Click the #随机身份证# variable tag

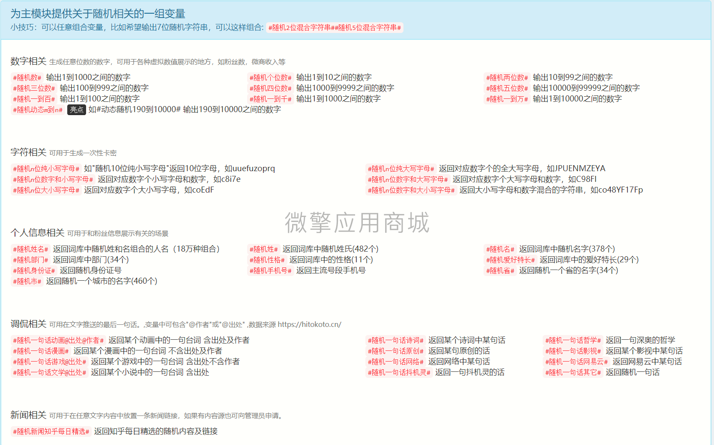34,270
